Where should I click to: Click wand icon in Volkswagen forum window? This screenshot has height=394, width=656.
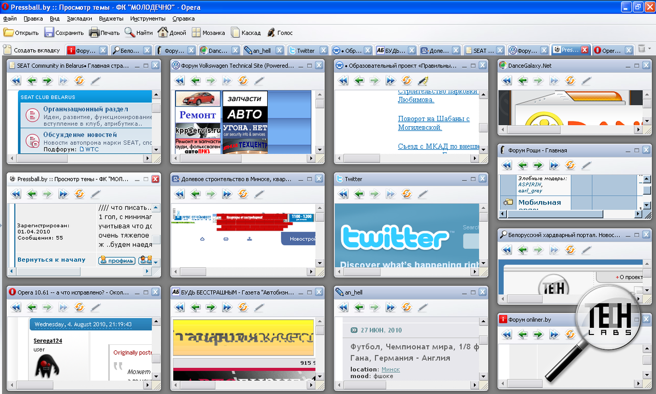(x=259, y=80)
